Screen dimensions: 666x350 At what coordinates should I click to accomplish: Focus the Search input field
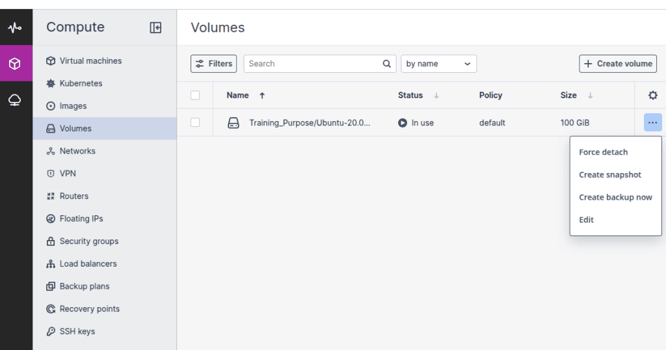click(x=312, y=64)
